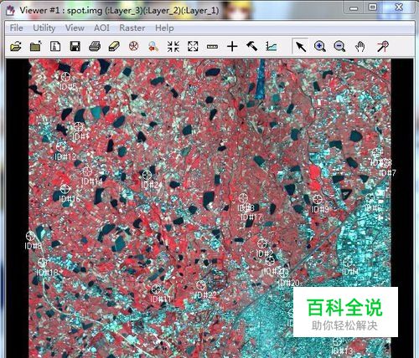Minimize the Viewer #1 window
Viewport: 419px width, 358px height.
[x=354, y=8]
